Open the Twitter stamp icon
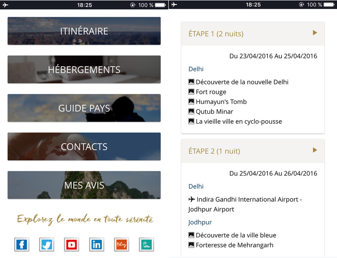 pyautogui.click(x=46, y=244)
